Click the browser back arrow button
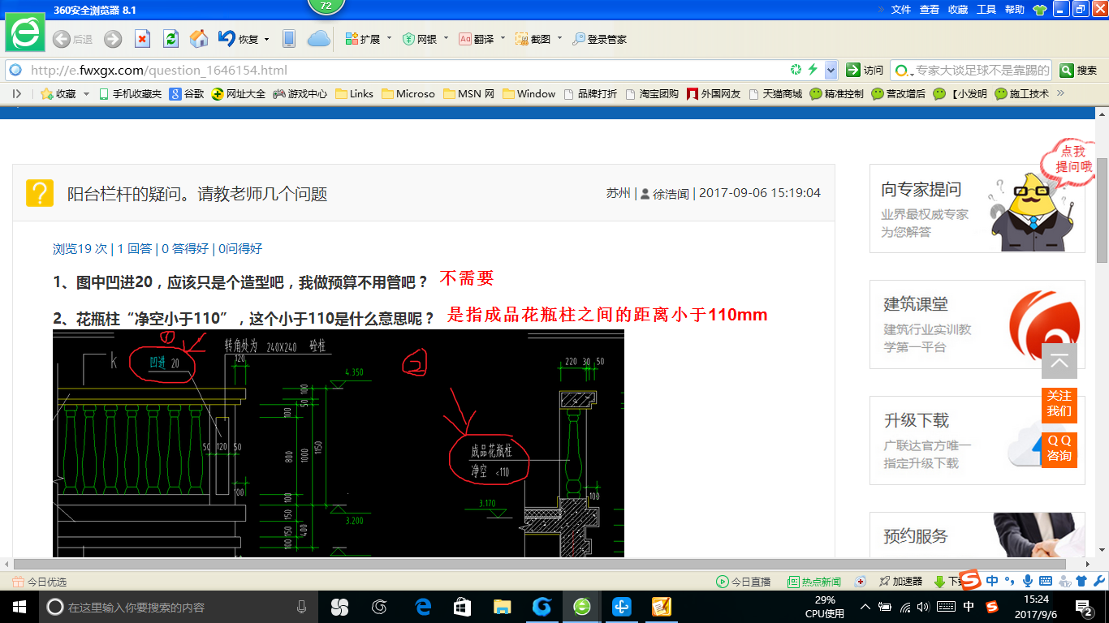 pos(61,39)
